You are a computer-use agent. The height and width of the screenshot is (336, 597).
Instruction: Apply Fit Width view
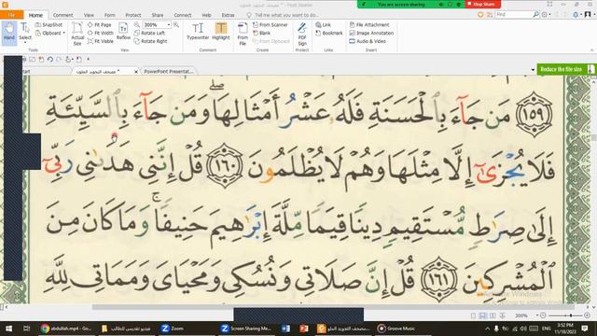101,34
